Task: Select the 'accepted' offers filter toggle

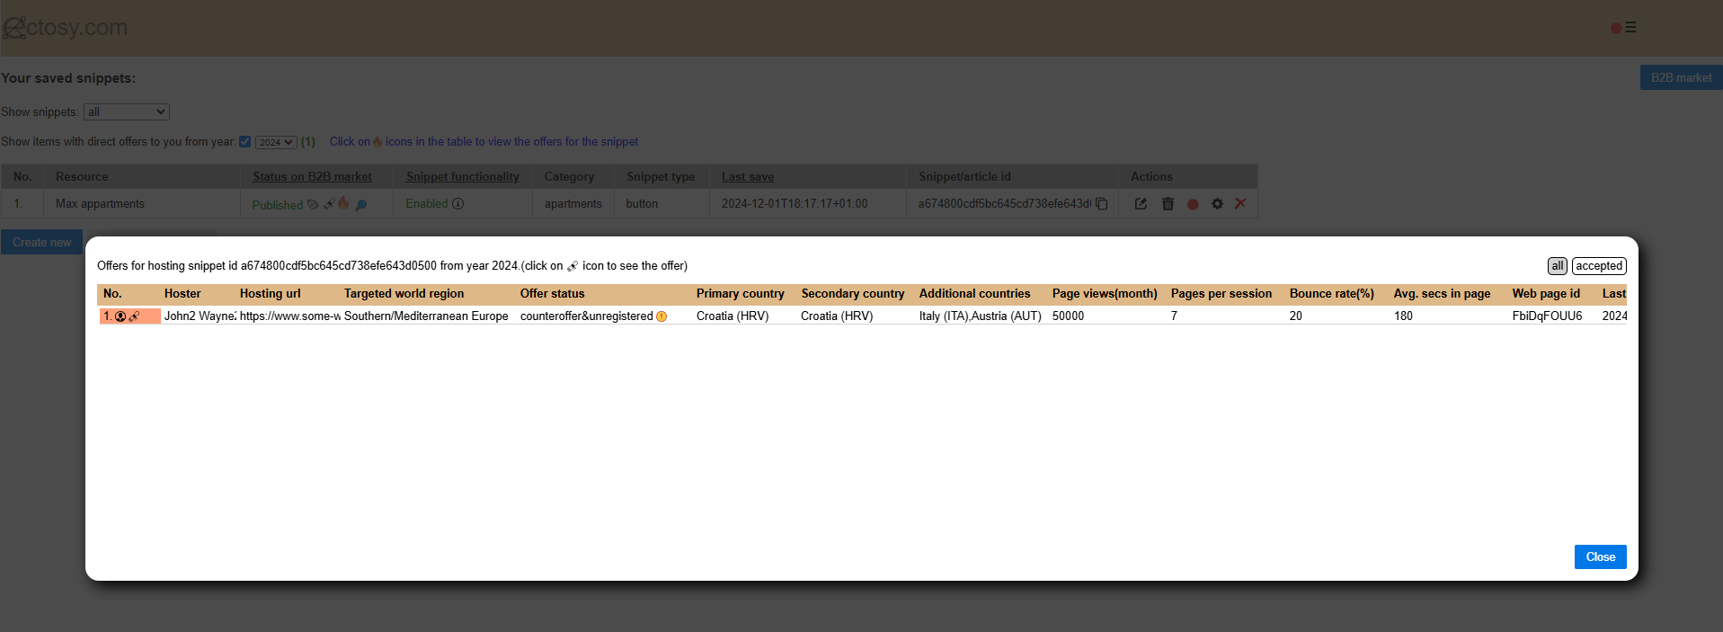Action: pos(1598,266)
